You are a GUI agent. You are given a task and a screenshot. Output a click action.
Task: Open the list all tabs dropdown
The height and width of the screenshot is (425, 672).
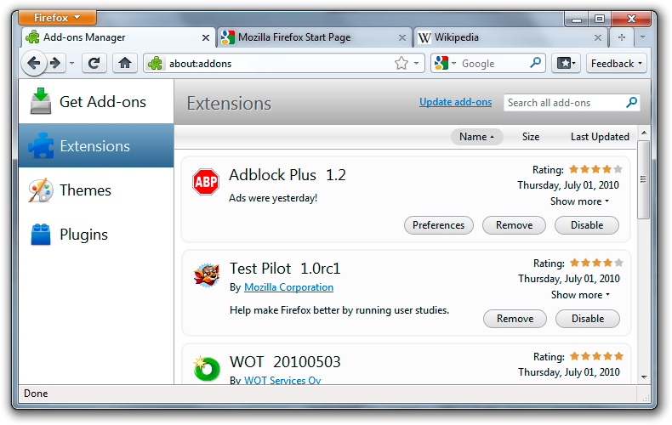[x=642, y=37]
